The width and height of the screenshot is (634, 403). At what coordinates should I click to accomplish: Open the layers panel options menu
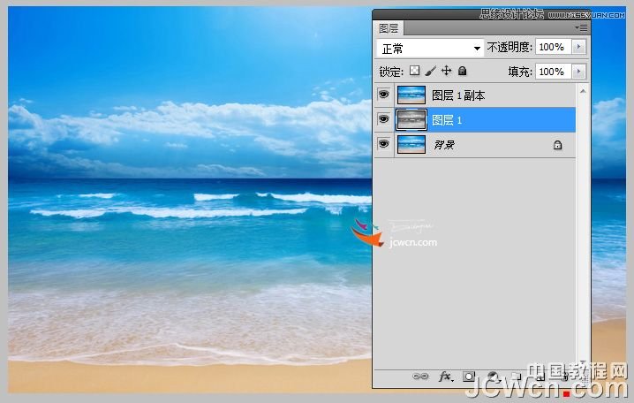581,28
